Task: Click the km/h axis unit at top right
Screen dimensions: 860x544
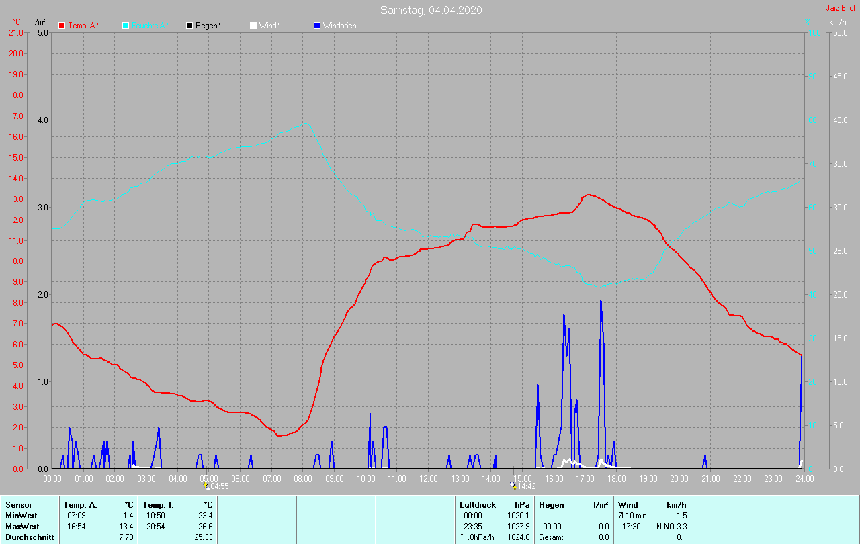Action: coord(837,22)
